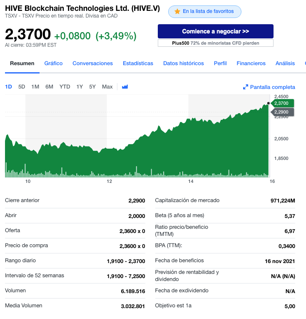The height and width of the screenshot is (319, 306).
Task: Click 'Abrir' value 2,0000
Action: tap(137, 216)
